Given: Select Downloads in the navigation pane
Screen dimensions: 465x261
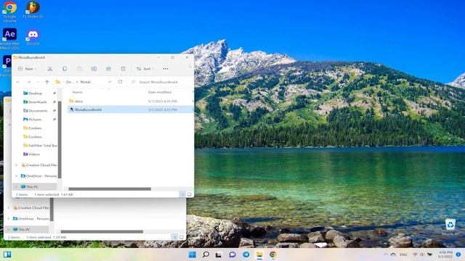Looking at the screenshot, I should click(x=38, y=101).
